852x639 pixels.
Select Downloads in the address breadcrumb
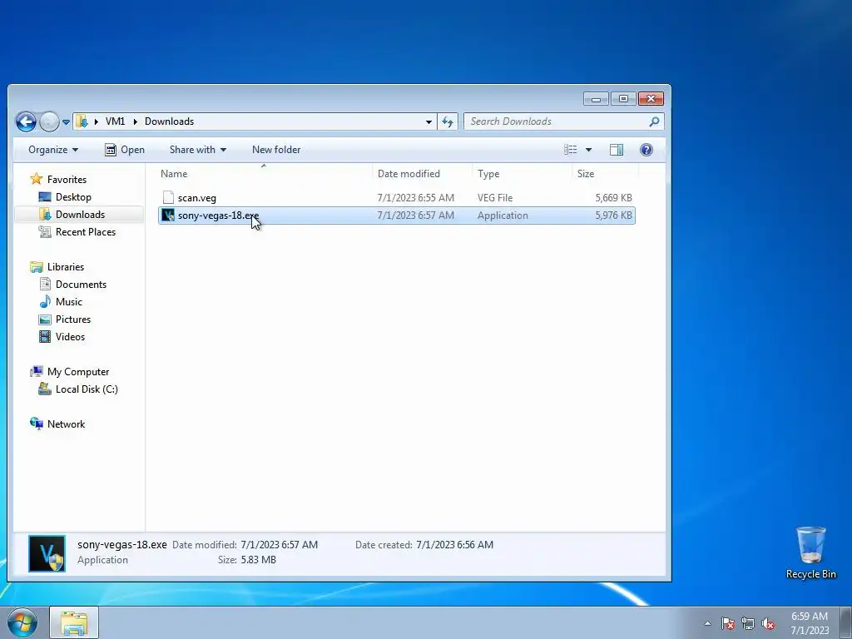(169, 121)
